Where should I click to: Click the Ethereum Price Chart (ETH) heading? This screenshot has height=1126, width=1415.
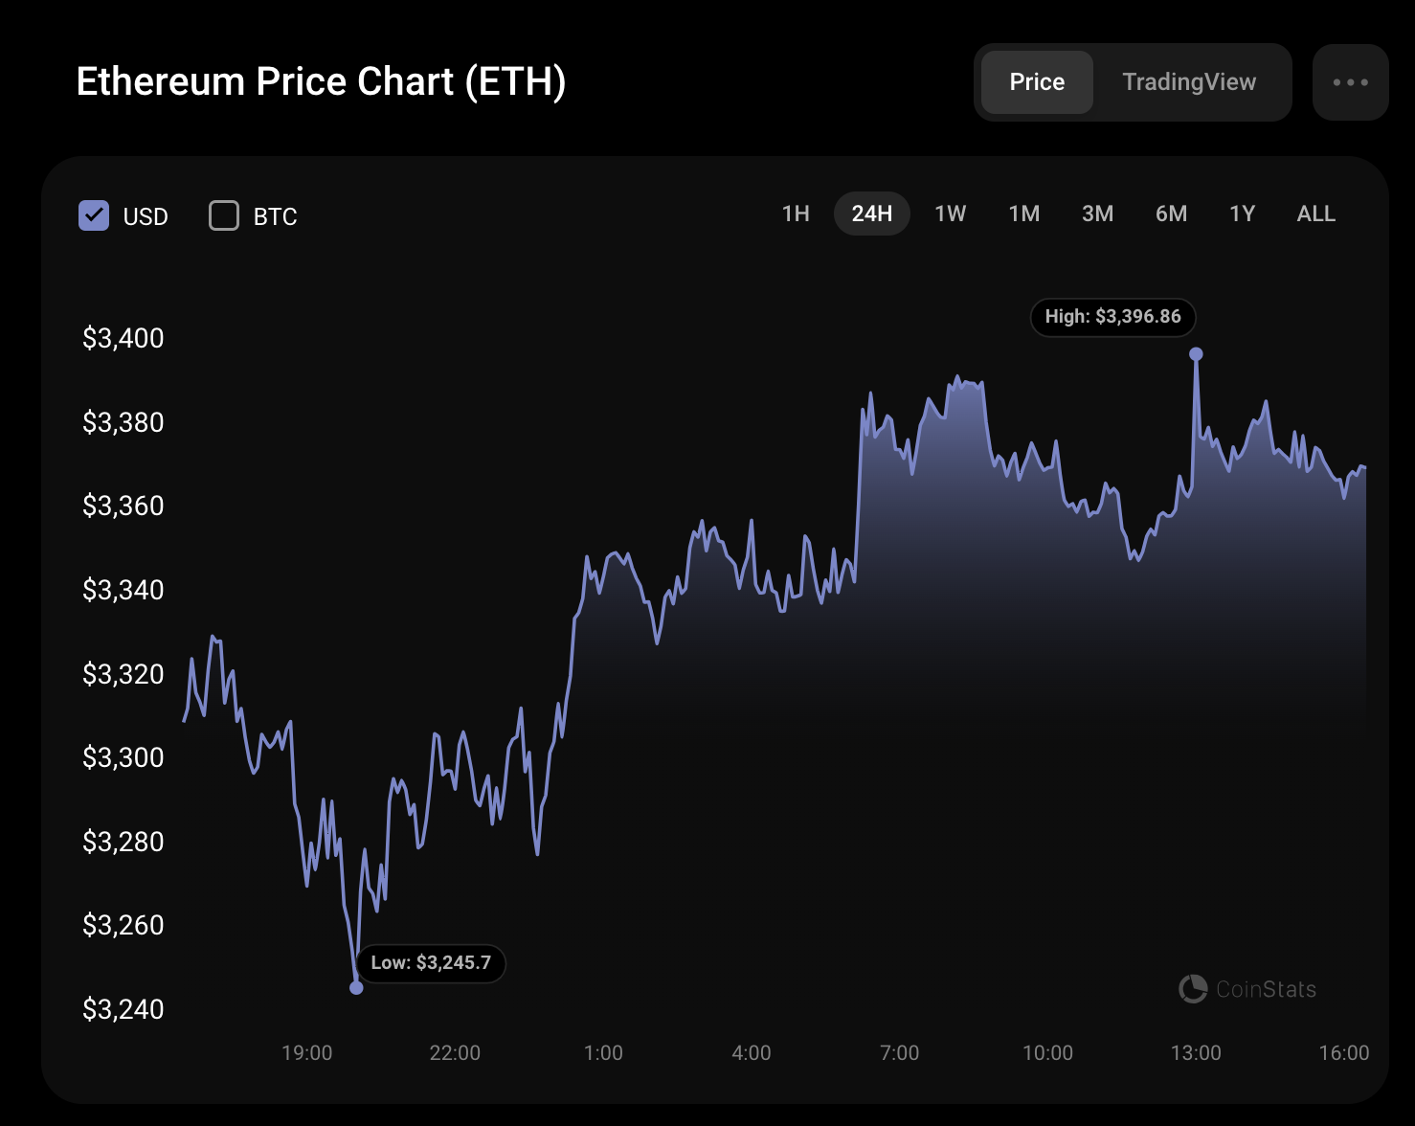pos(321,82)
